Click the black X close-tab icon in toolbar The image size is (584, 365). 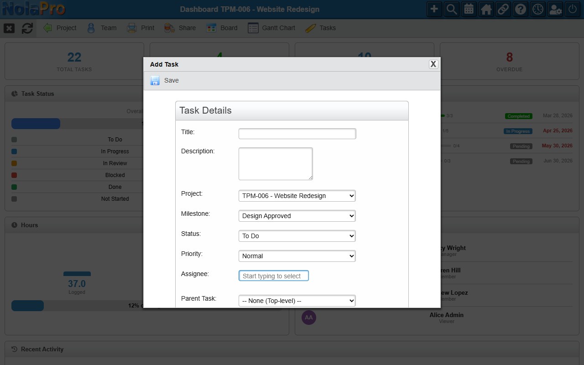[x=9, y=28]
